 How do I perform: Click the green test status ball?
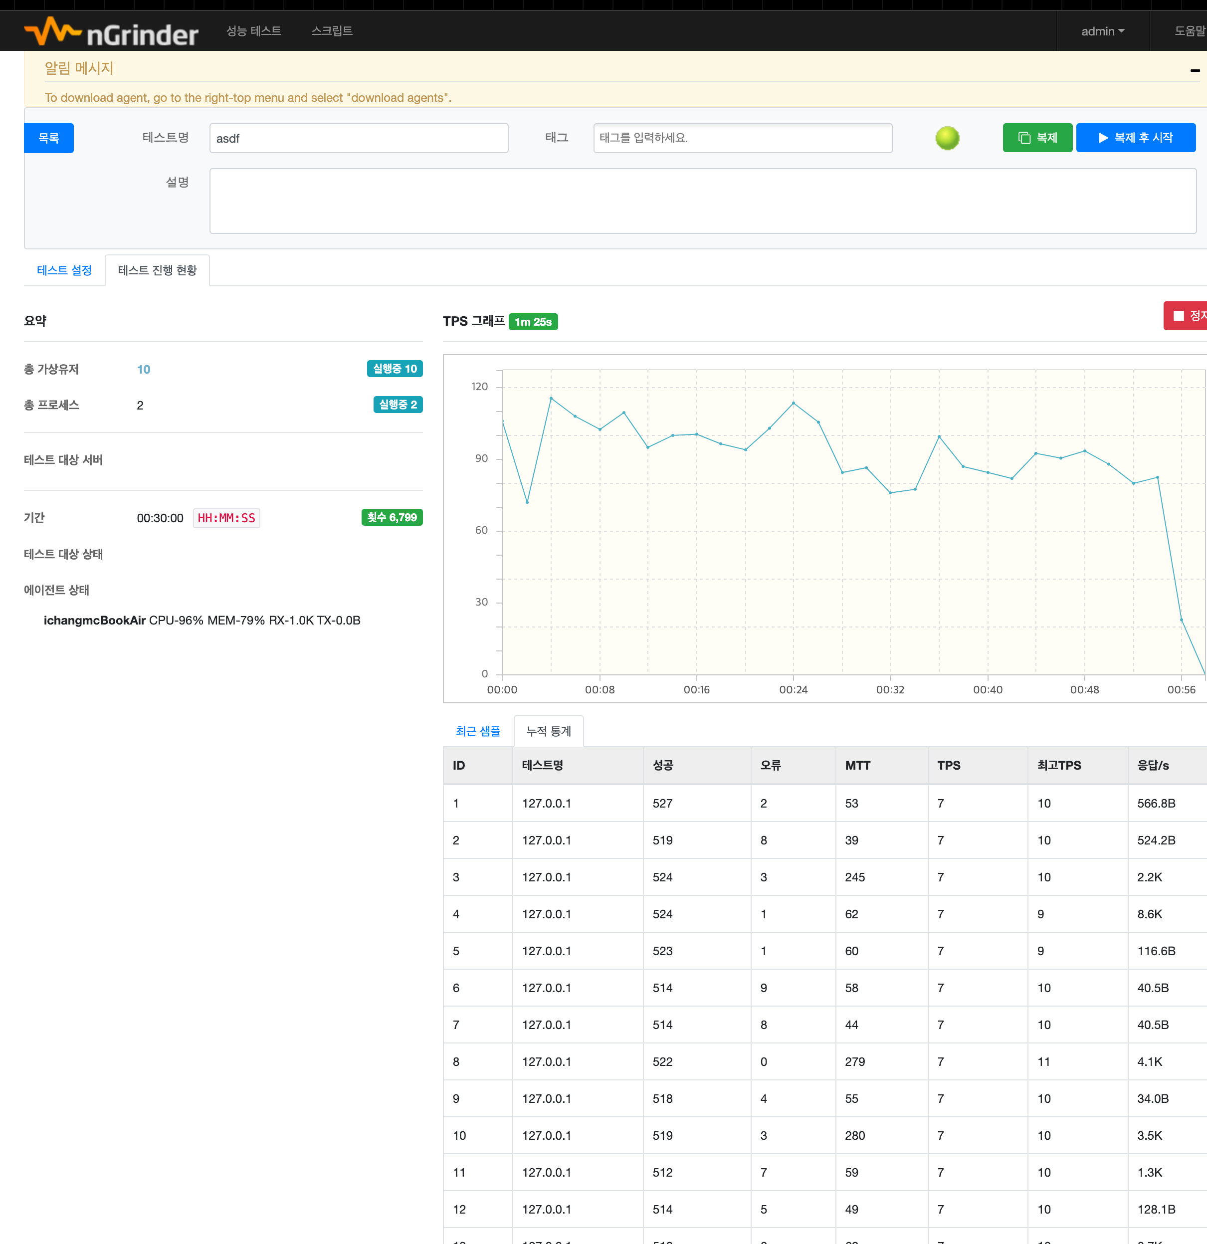[947, 138]
